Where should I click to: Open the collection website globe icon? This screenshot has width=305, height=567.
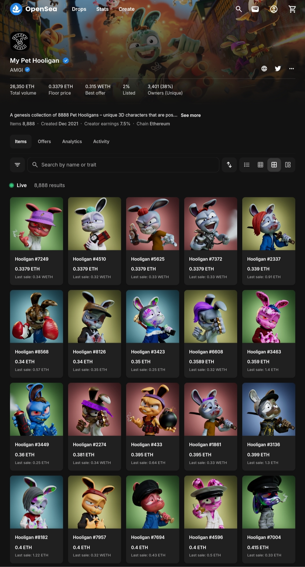264,69
